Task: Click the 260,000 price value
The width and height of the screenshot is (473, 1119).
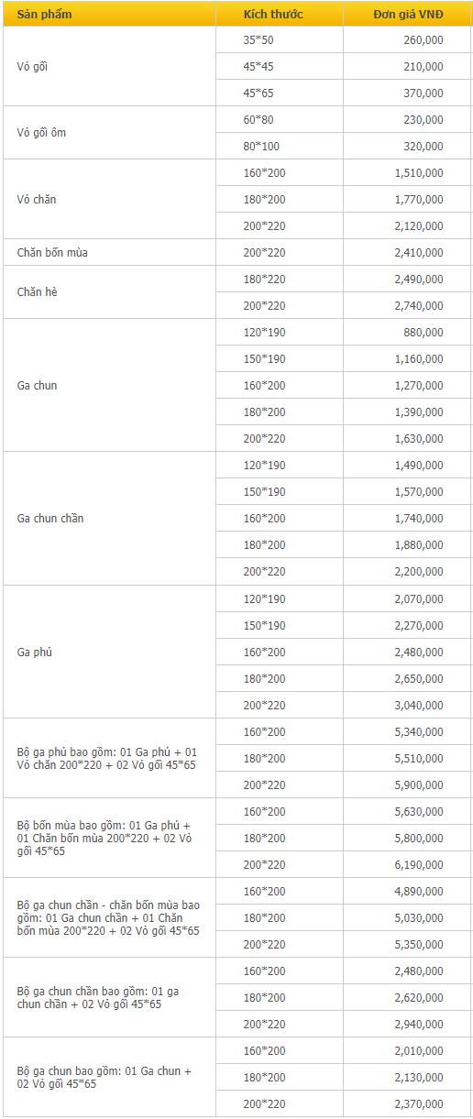Action: pyautogui.click(x=423, y=39)
